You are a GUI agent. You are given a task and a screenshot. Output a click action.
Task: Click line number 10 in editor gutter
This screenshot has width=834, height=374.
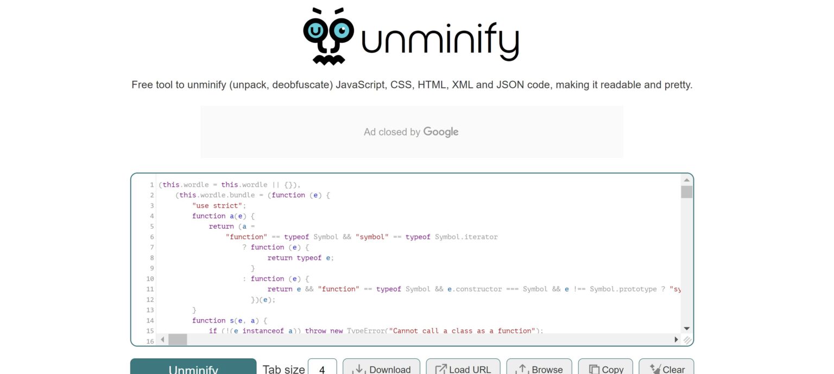[x=150, y=279]
